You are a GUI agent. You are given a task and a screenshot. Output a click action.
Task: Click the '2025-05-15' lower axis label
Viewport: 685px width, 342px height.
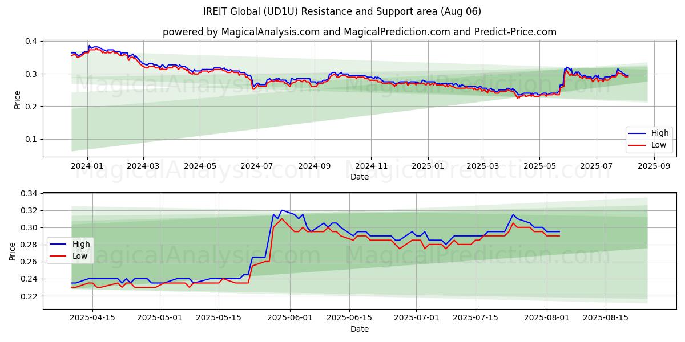[x=219, y=318]
